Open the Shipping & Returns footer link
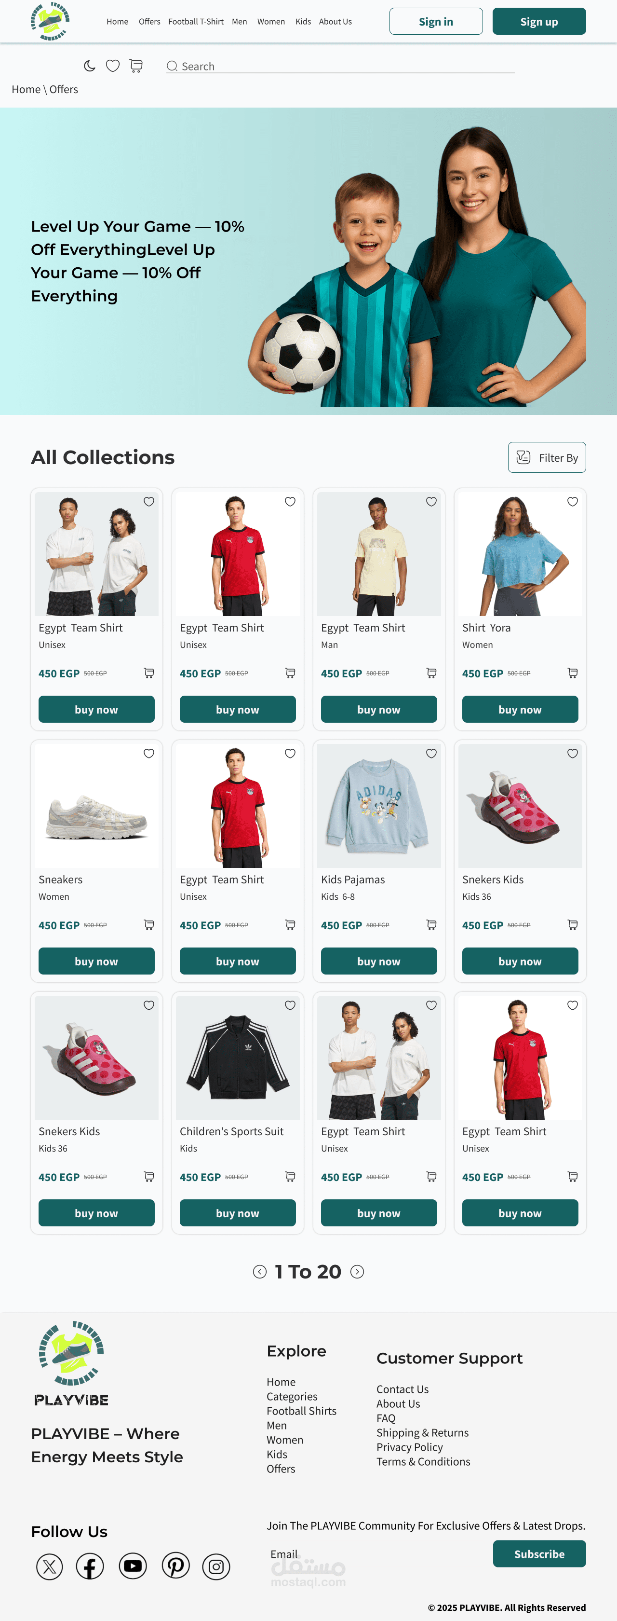This screenshot has width=617, height=1621. (422, 1432)
